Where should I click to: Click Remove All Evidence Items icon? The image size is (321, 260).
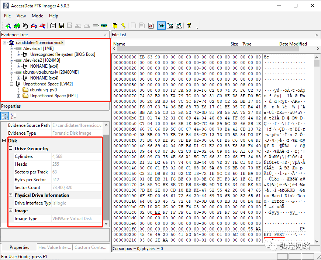pos(42,26)
